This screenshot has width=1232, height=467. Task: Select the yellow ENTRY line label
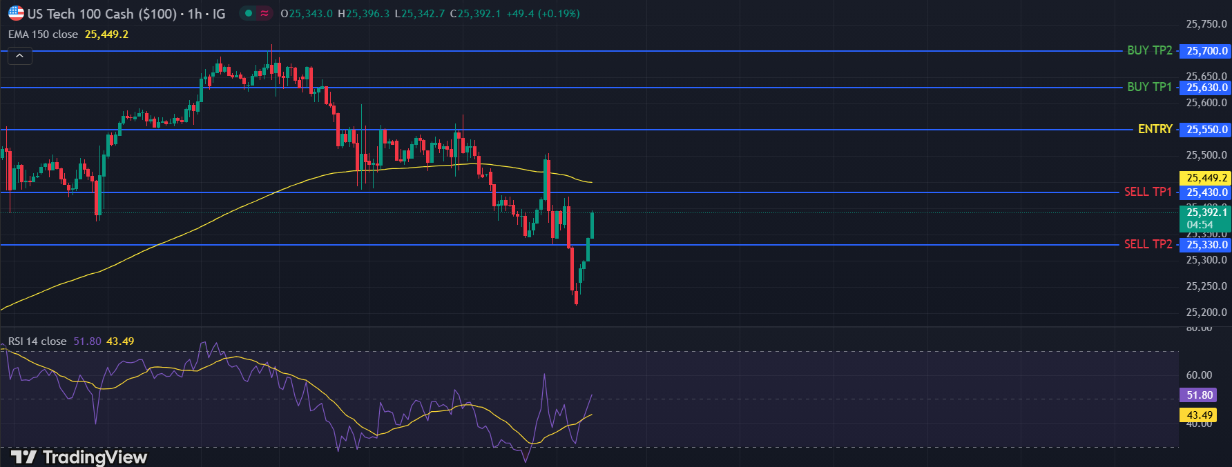pos(1155,129)
